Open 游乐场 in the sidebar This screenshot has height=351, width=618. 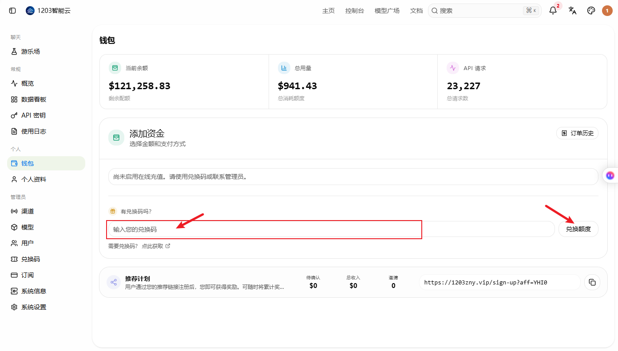46,51
